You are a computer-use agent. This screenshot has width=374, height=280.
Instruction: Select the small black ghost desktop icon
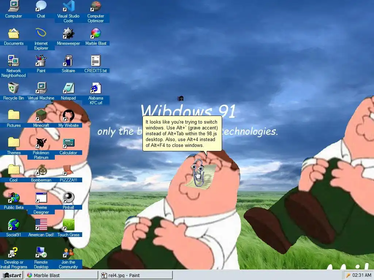coord(180,98)
